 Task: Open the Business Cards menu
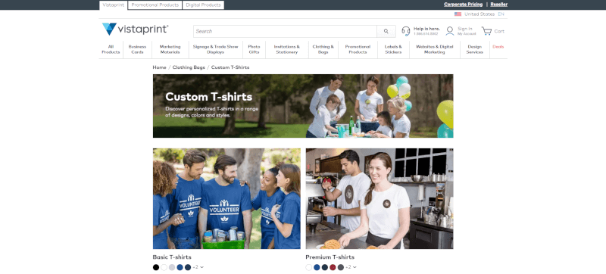pos(137,49)
